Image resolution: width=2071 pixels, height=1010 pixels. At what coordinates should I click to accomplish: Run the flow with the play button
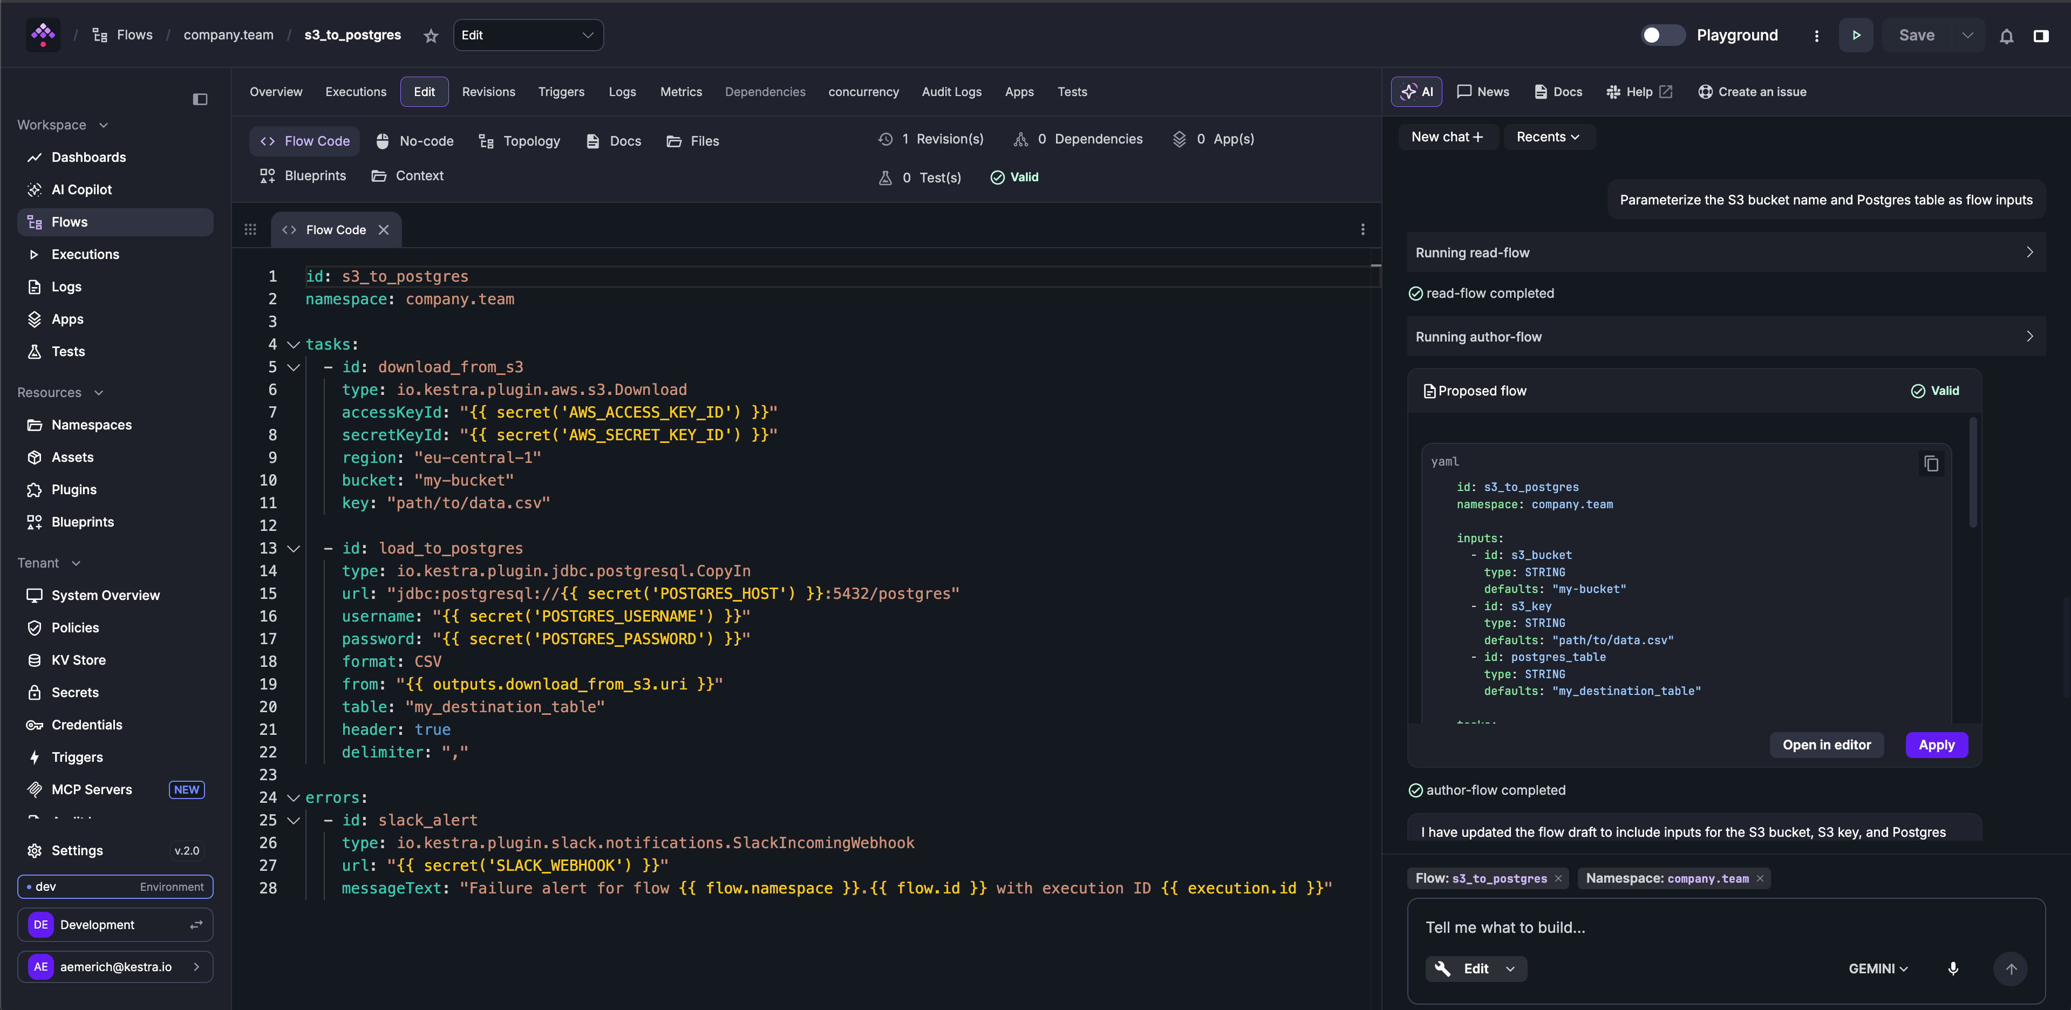(1856, 36)
